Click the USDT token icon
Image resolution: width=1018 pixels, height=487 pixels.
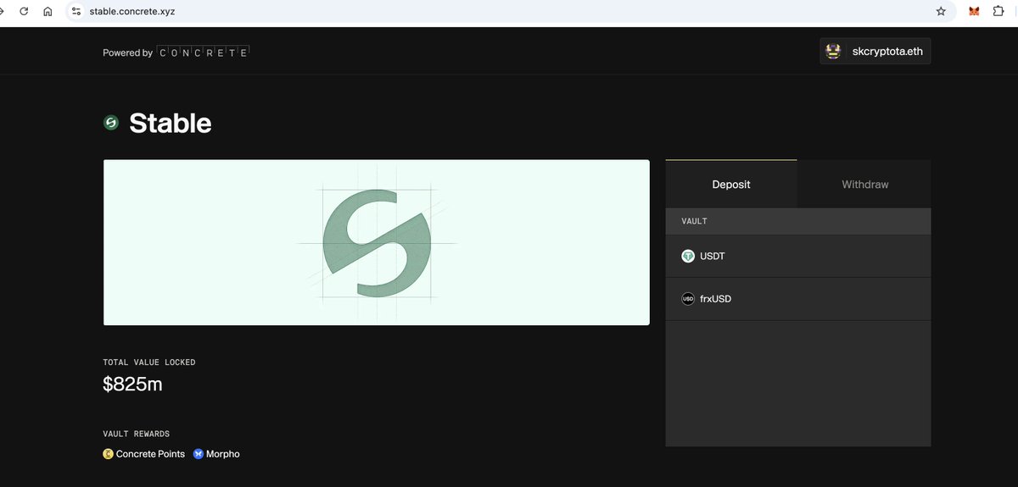point(688,256)
